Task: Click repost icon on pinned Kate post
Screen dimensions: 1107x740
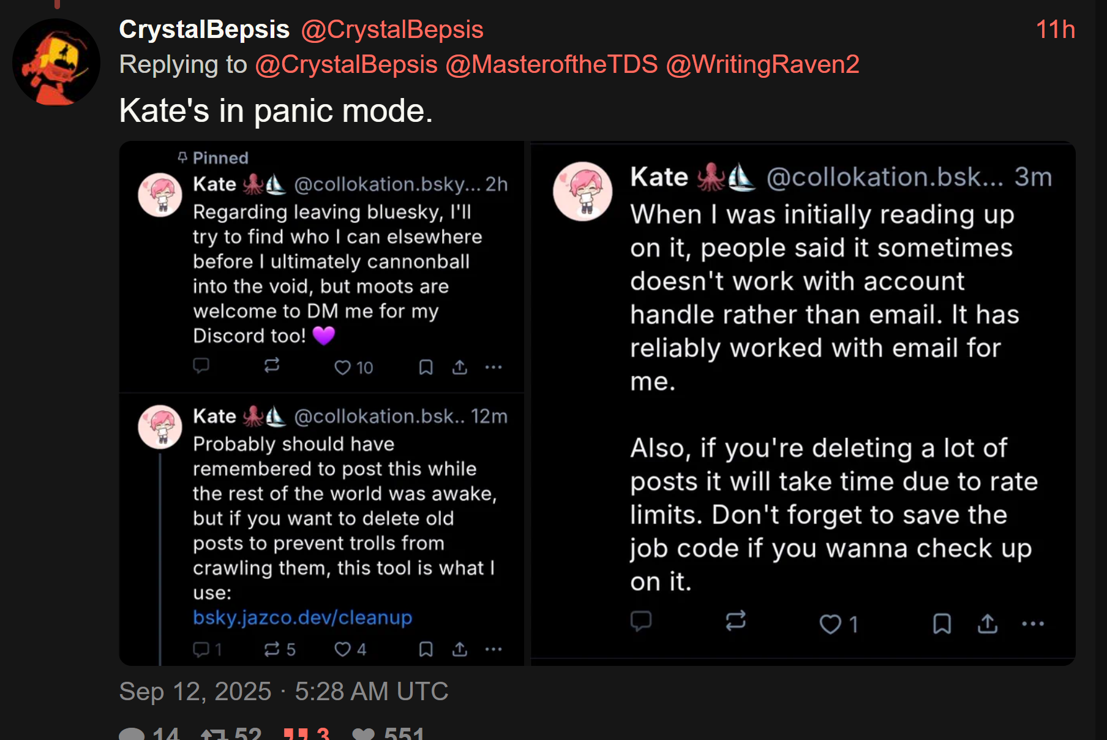Action: 272,366
